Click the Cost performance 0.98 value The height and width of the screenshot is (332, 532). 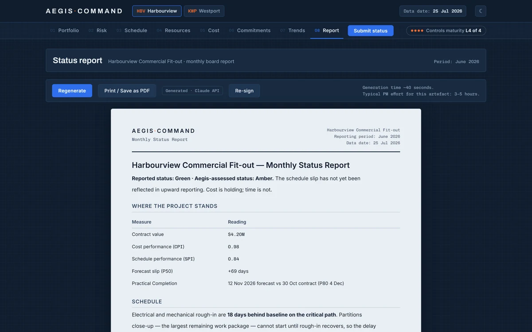pos(234,247)
